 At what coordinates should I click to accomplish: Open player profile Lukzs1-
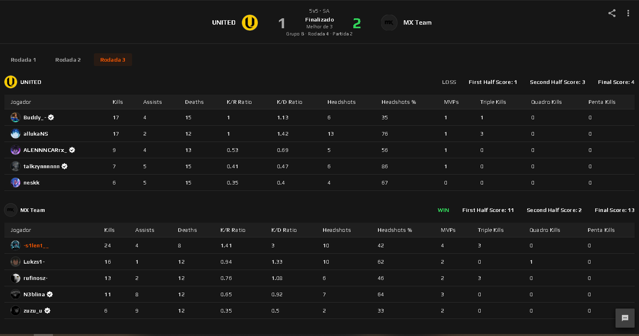(x=34, y=262)
